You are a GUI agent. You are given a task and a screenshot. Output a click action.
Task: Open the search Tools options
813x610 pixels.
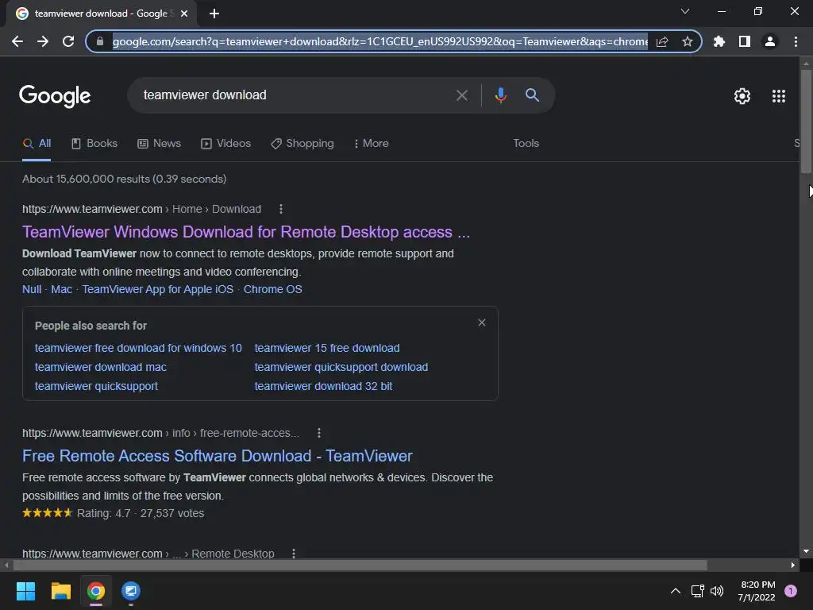[526, 144]
